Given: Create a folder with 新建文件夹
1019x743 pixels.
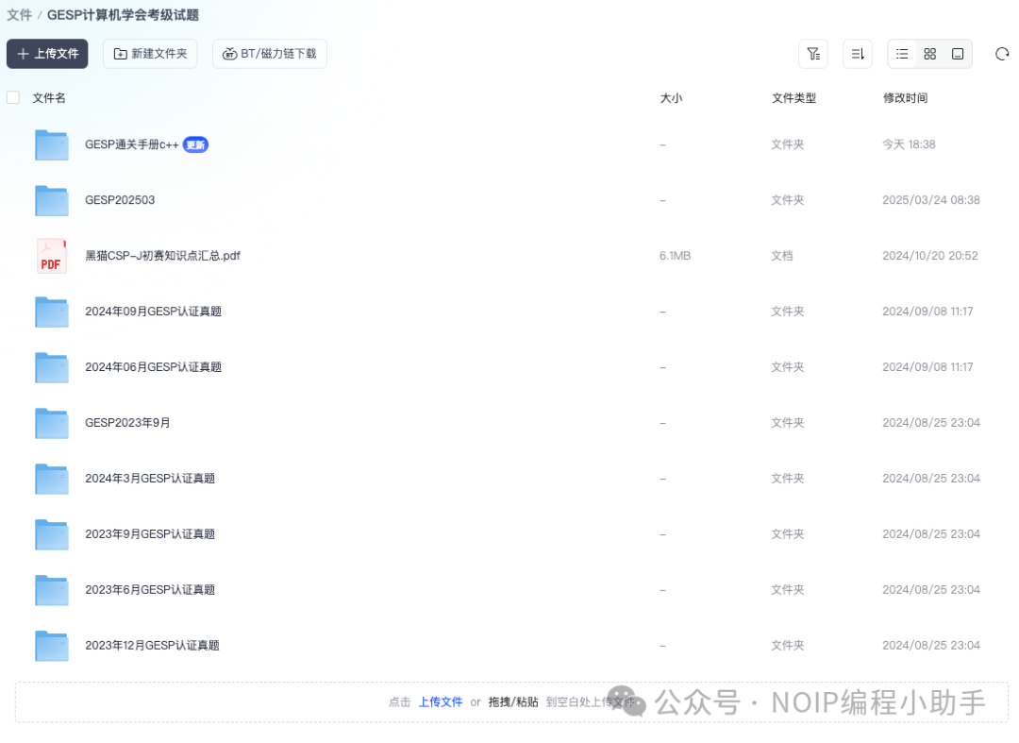Looking at the screenshot, I should click(150, 54).
